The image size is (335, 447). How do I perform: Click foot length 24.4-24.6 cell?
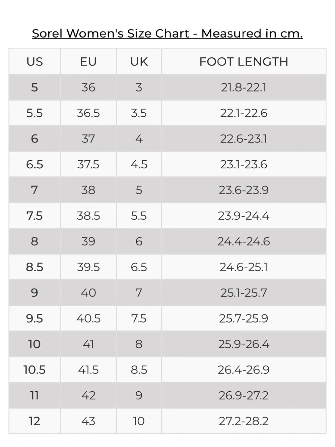point(244,241)
